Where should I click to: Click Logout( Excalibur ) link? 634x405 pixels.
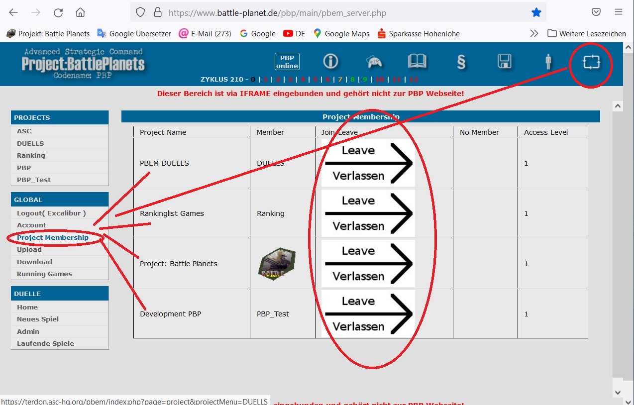pos(51,213)
